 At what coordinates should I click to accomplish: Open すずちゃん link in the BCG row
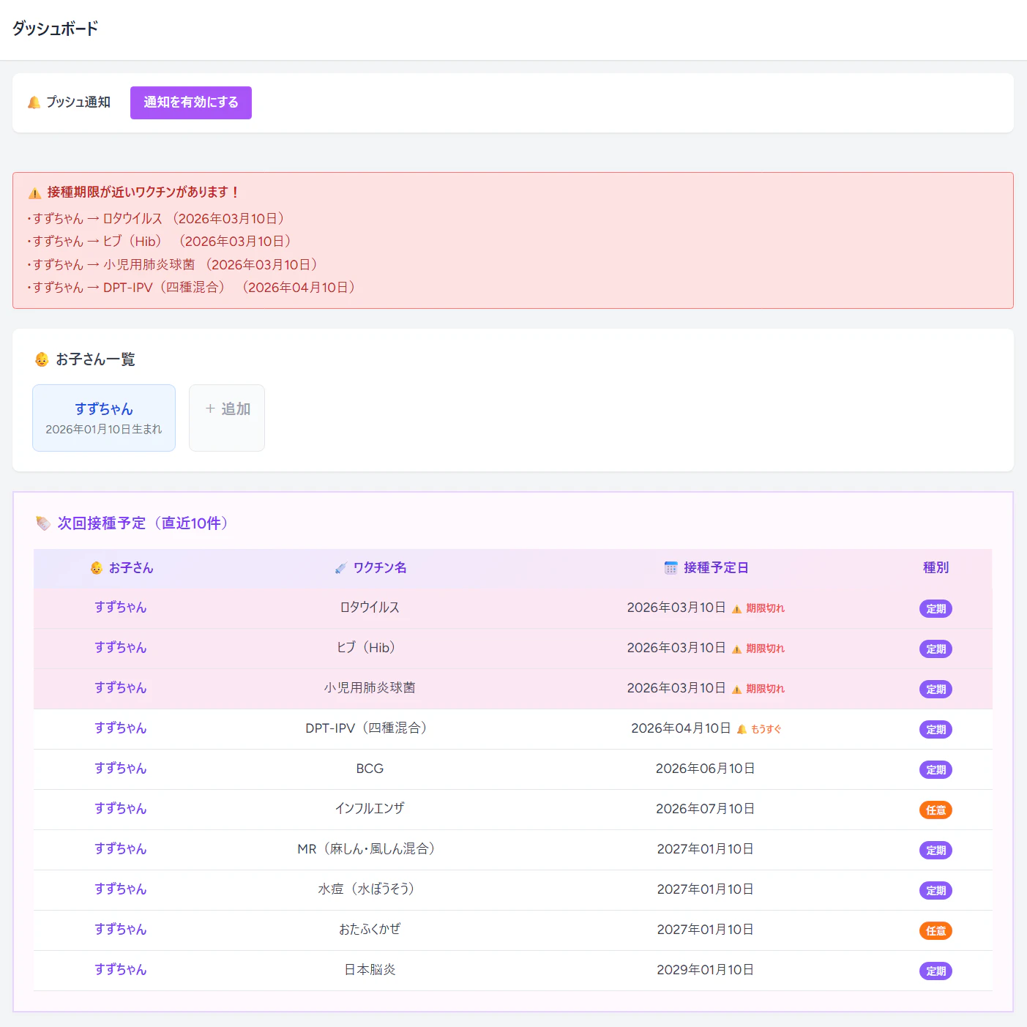[121, 769]
